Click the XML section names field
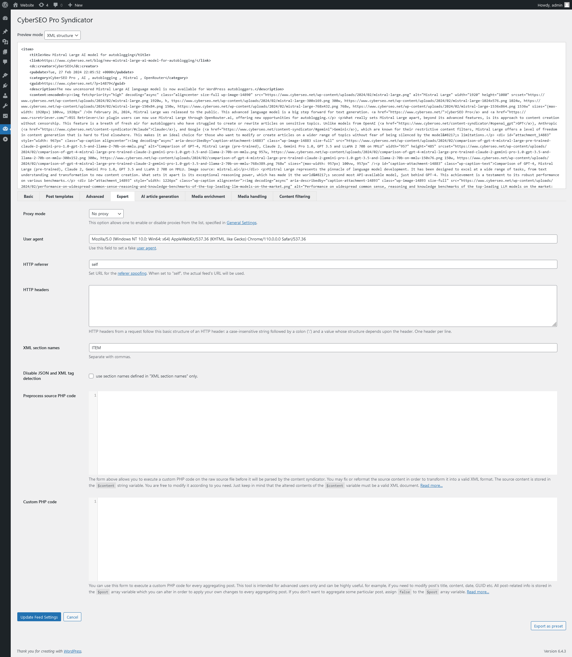Screen dimensions: 572x657 pos(323,348)
